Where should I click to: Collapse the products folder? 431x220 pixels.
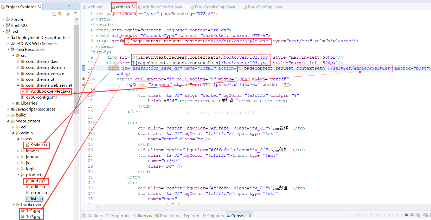click(18, 175)
